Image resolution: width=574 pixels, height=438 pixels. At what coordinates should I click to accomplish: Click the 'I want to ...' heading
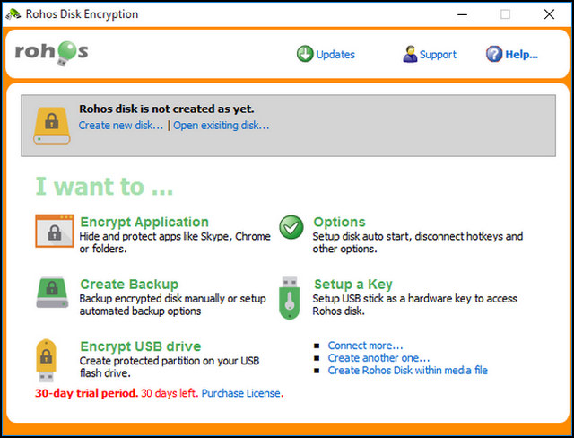click(104, 187)
